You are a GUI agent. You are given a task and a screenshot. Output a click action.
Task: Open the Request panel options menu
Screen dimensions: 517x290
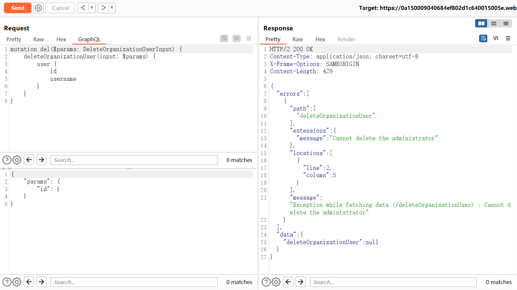point(249,39)
